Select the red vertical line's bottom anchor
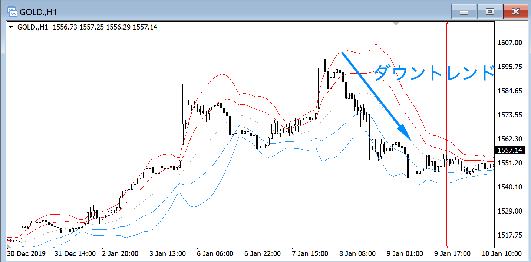This screenshot has height=262, width=531. [x=446, y=246]
